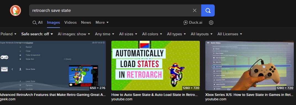
Task: Switch to the All results tab
Action: coord(38,23)
